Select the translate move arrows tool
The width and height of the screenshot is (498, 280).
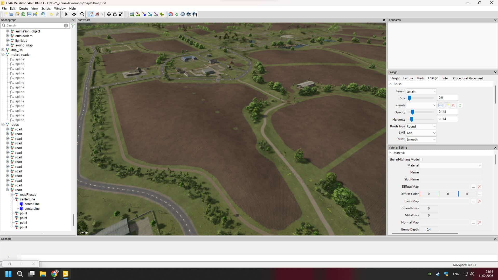pos(109,15)
